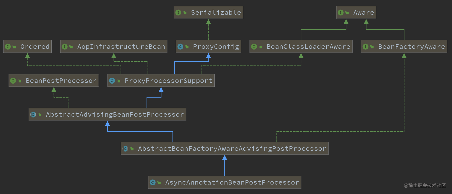This screenshot has height=194, width=452.
Task: Select the BeanFactoryAware node label
Action: coord(411,47)
